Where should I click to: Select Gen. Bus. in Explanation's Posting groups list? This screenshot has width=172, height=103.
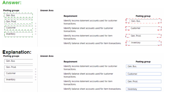click(18, 61)
